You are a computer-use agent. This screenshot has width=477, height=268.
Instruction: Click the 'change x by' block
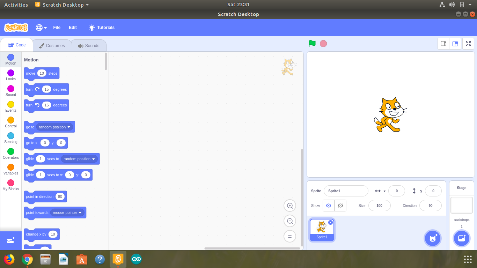tap(42, 234)
